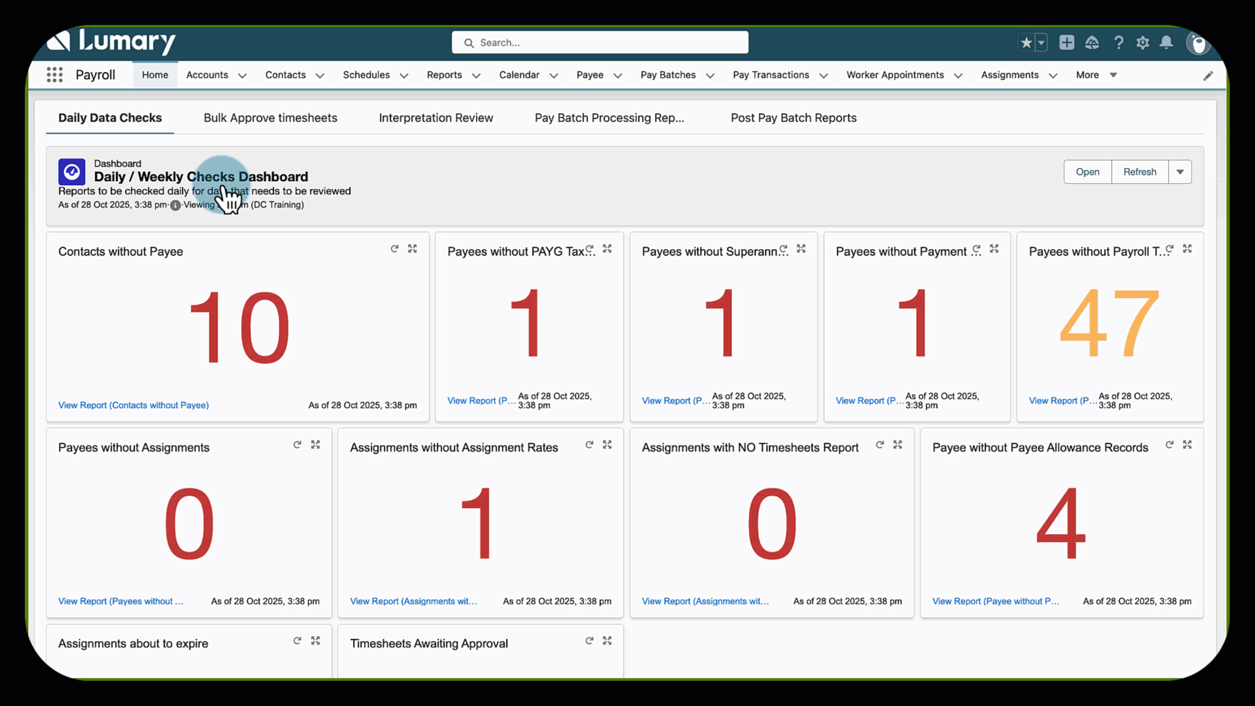The image size is (1255, 706).
Task: Click the Open button on the dashboard
Action: tap(1087, 171)
